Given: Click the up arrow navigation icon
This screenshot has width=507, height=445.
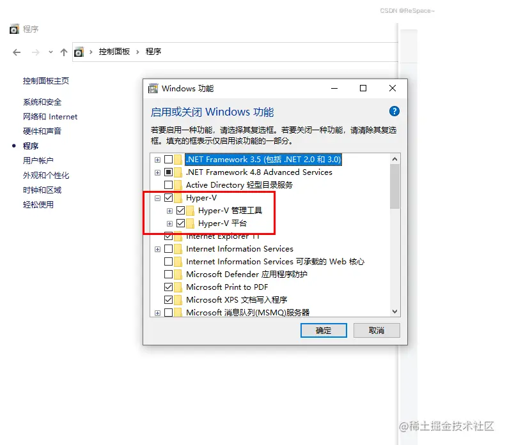Looking at the screenshot, I should [64, 52].
